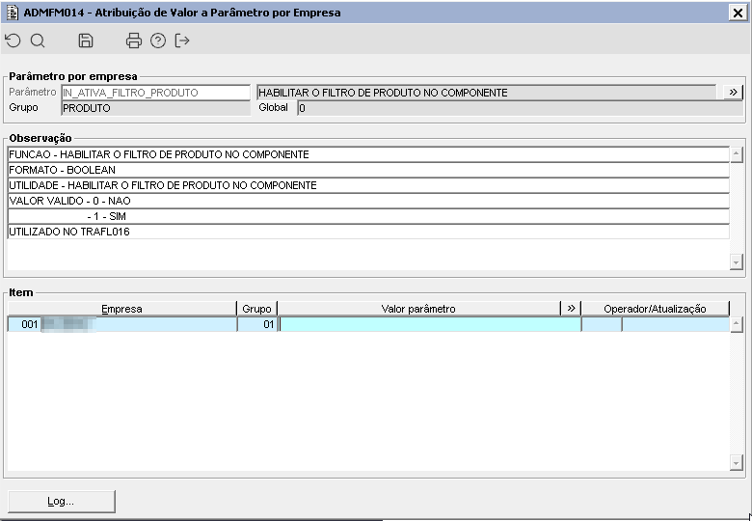Select observation line 'FUNCAO - HABILITAR O FILTRO'

click(368, 154)
